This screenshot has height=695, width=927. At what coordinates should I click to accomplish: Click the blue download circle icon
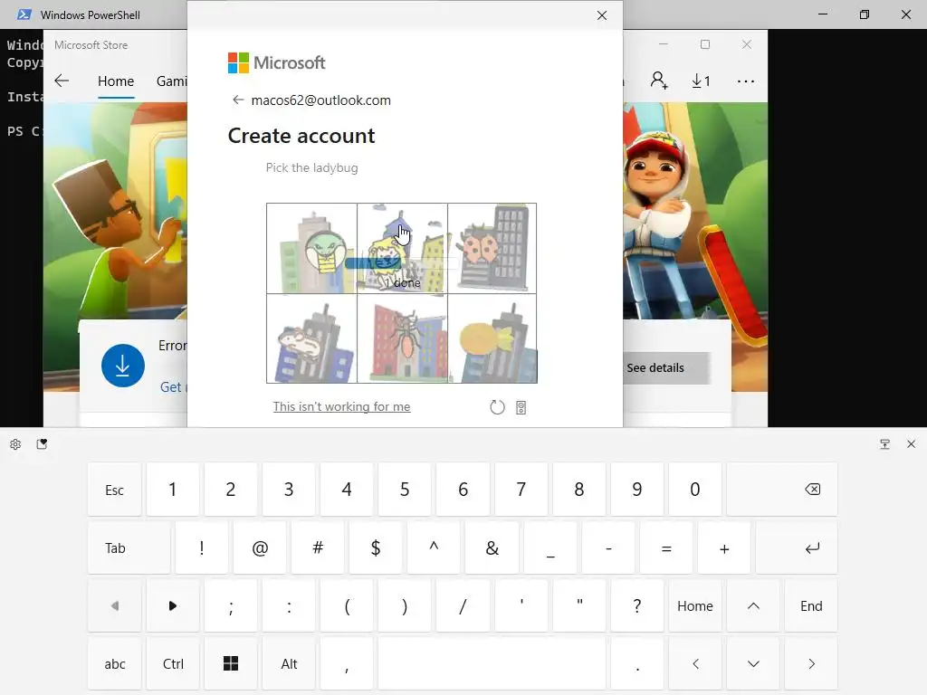[123, 366]
